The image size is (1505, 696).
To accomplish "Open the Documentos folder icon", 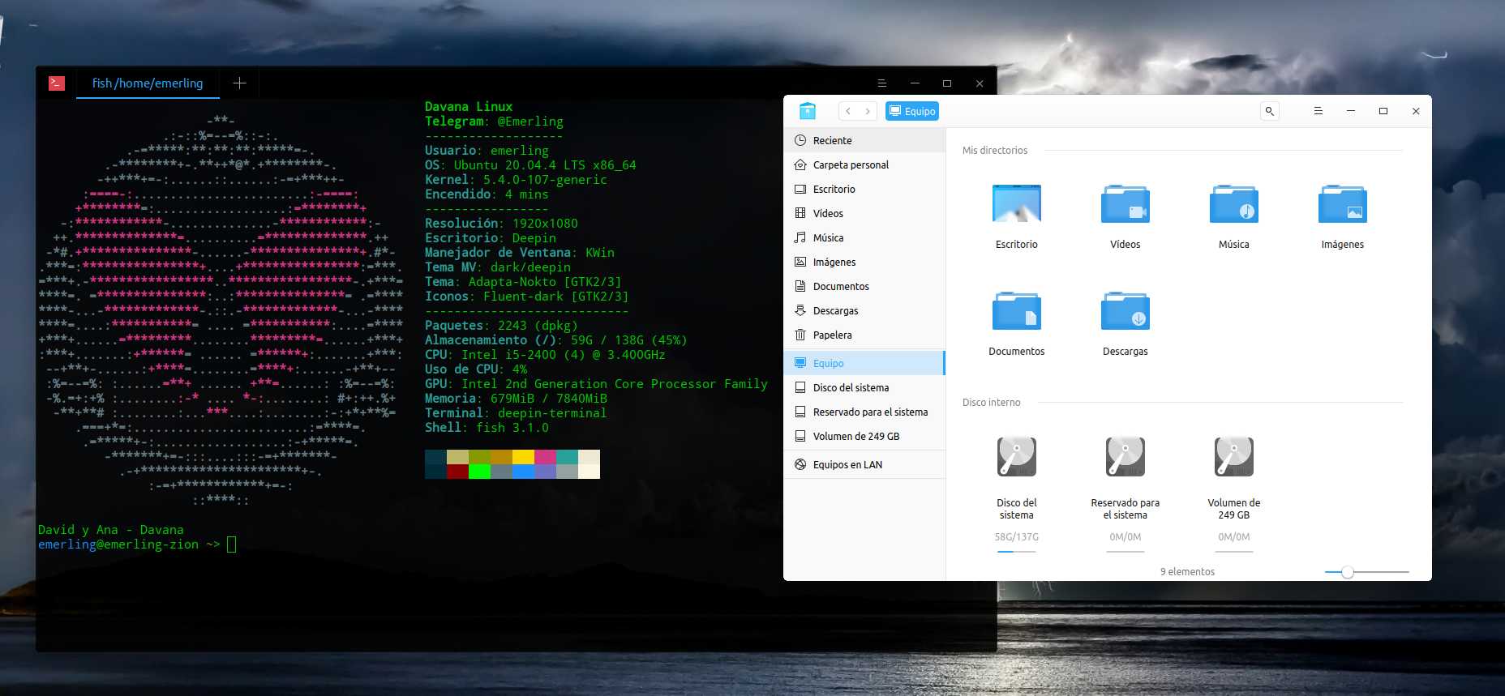I will click(1016, 312).
